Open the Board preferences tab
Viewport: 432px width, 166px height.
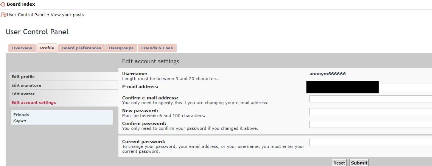tap(81, 48)
